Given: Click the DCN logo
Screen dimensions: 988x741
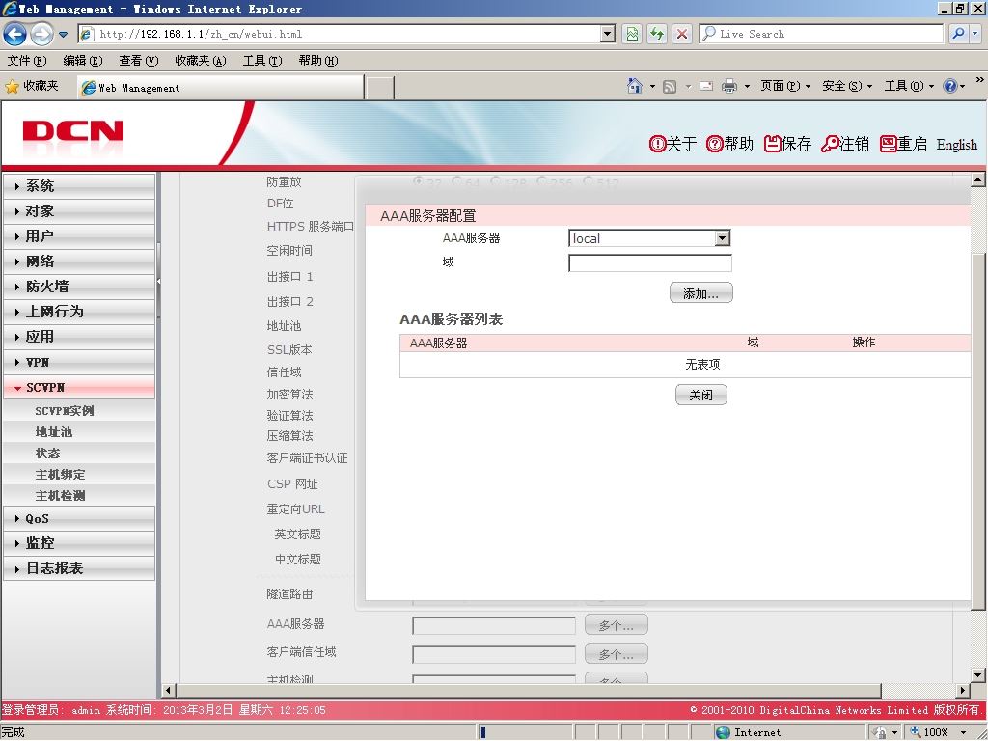Looking at the screenshot, I should pos(73,131).
